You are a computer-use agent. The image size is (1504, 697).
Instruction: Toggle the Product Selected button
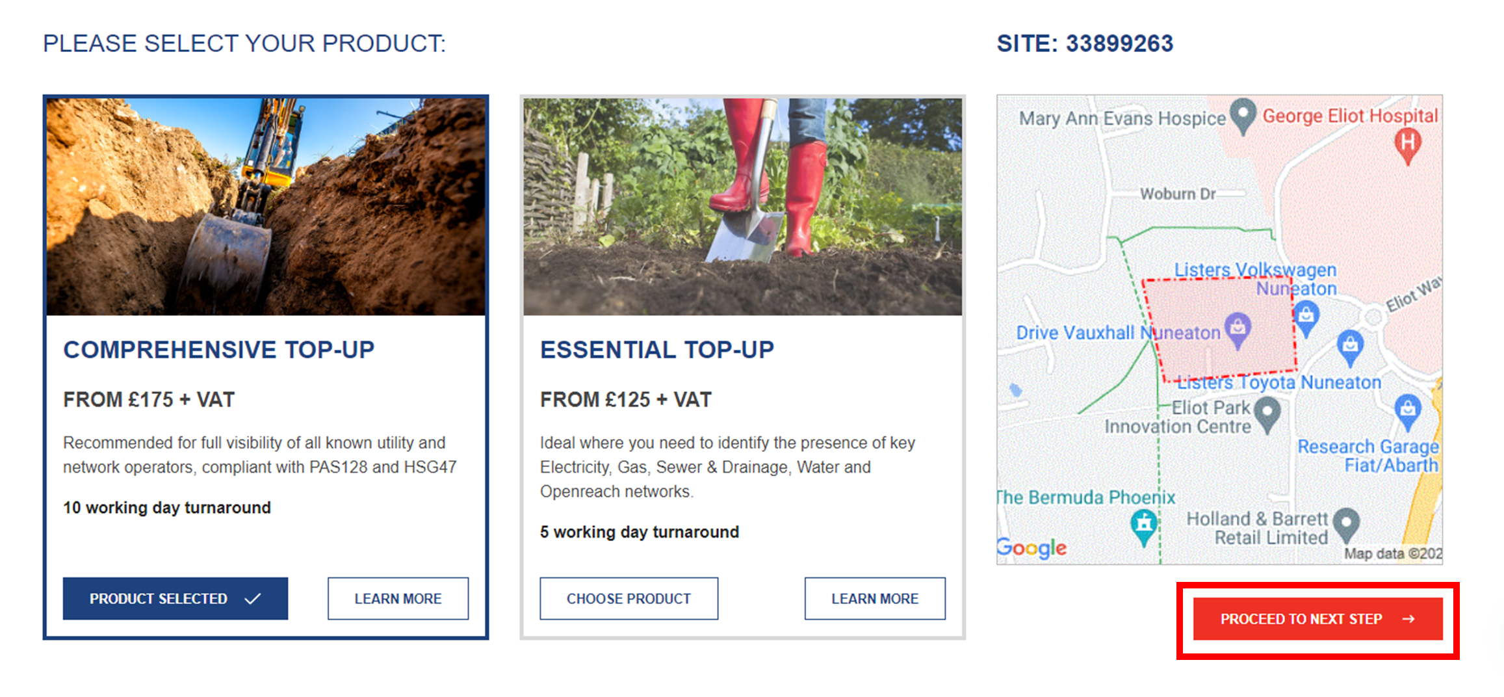point(175,598)
